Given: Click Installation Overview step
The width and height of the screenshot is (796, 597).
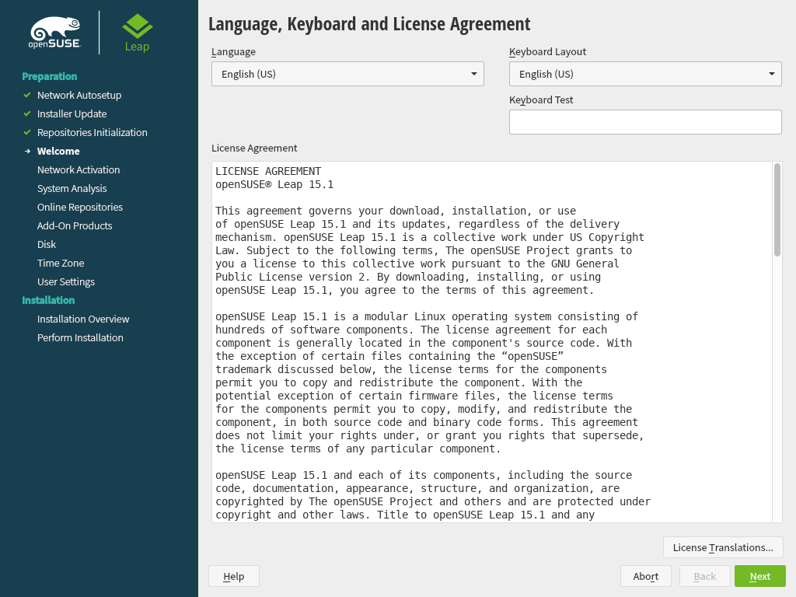Looking at the screenshot, I should [83, 319].
